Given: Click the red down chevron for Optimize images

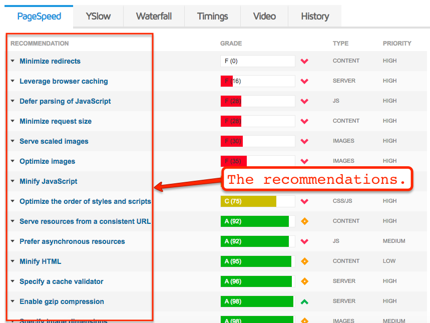Looking at the screenshot, I should coord(304,161).
